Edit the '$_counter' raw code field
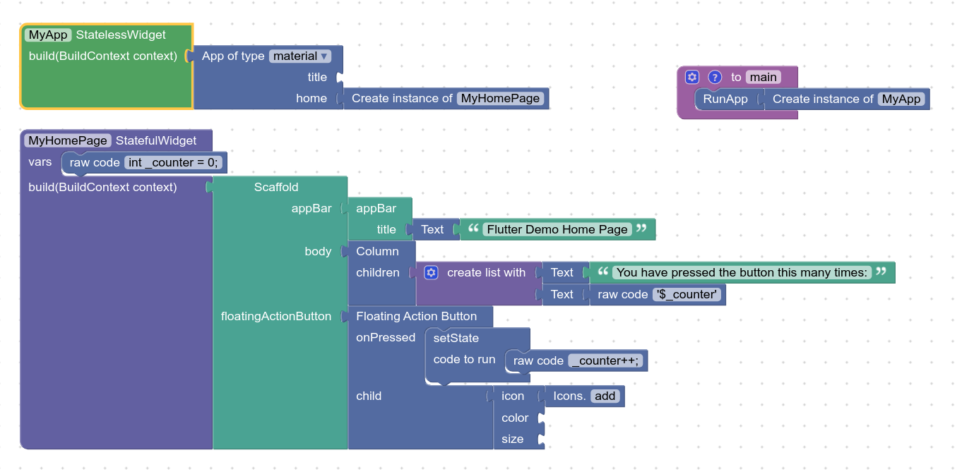The image size is (962, 474). tap(687, 294)
